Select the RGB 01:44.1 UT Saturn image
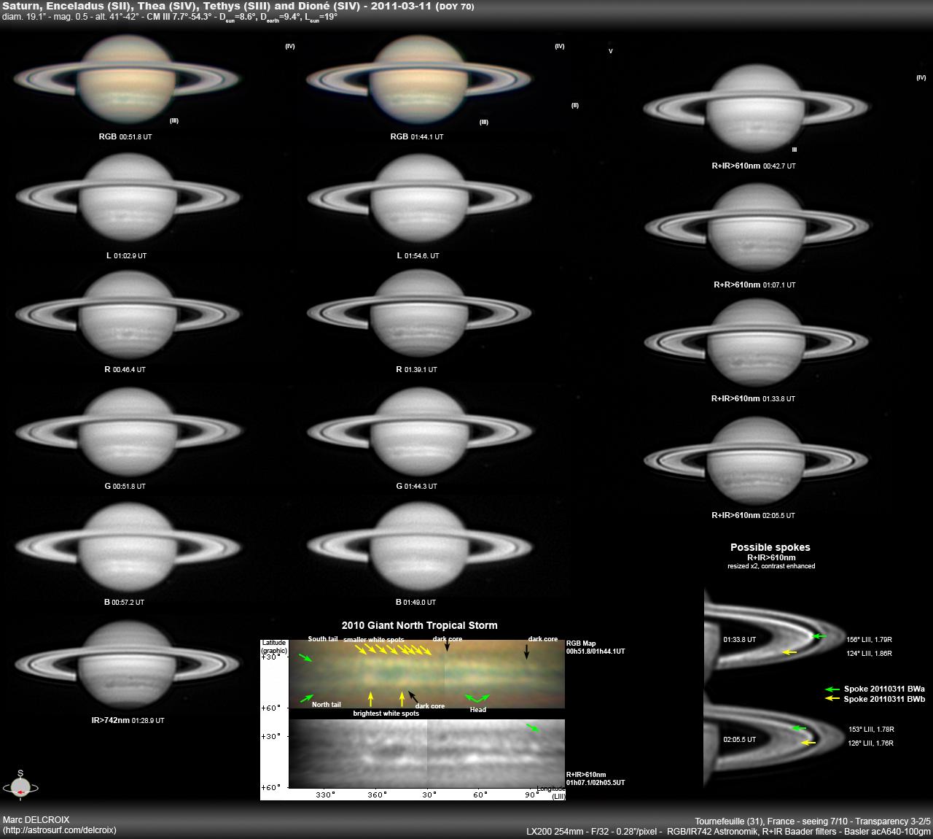The width and height of the screenshot is (933, 839). (419, 78)
